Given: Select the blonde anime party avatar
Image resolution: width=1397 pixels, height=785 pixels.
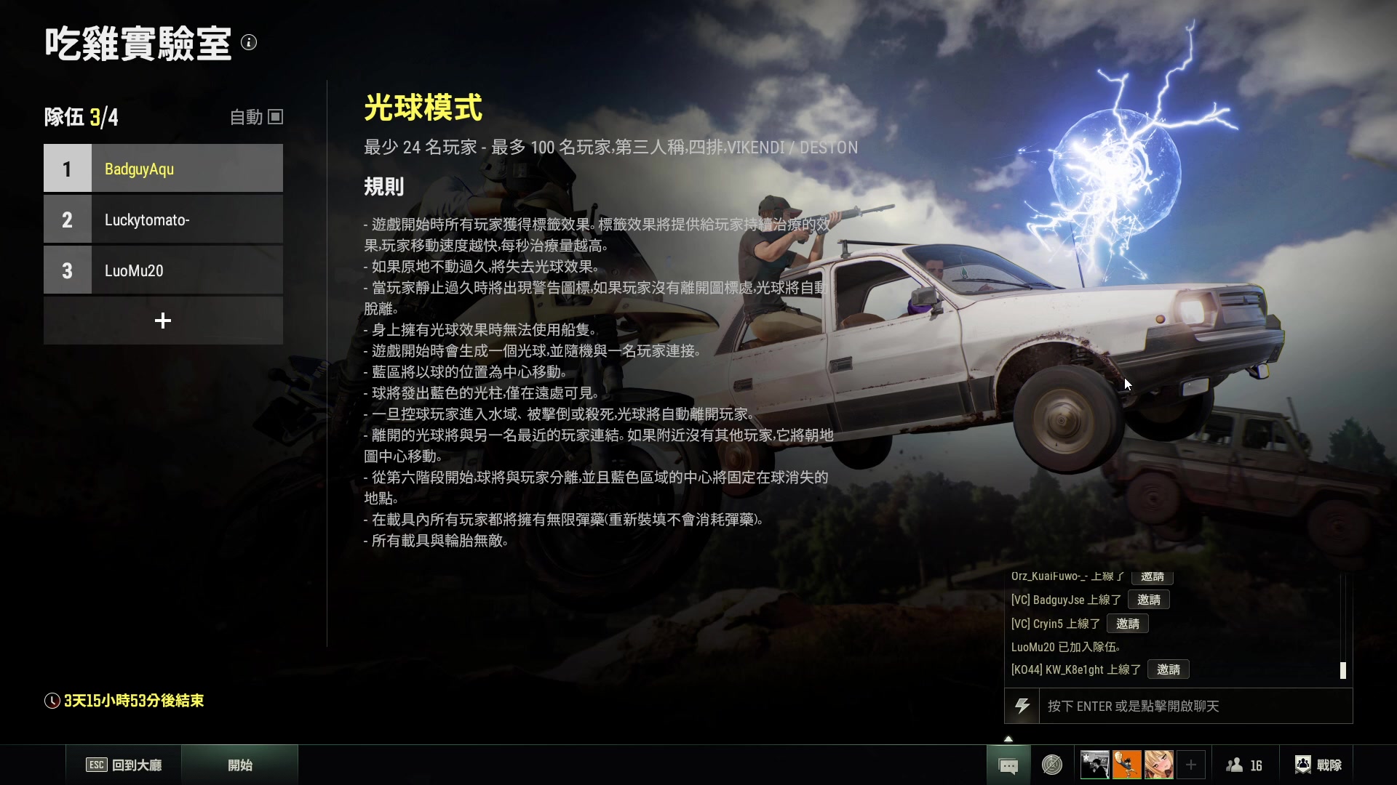Looking at the screenshot, I should [1158, 765].
